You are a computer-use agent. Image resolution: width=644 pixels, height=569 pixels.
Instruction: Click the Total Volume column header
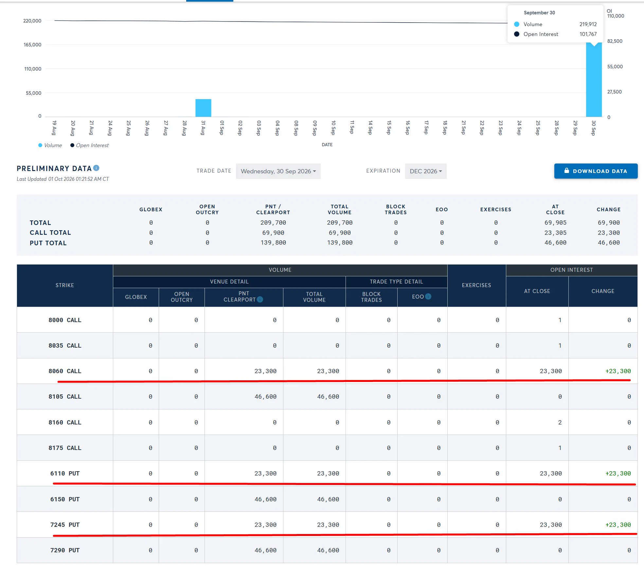pyautogui.click(x=314, y=297)
